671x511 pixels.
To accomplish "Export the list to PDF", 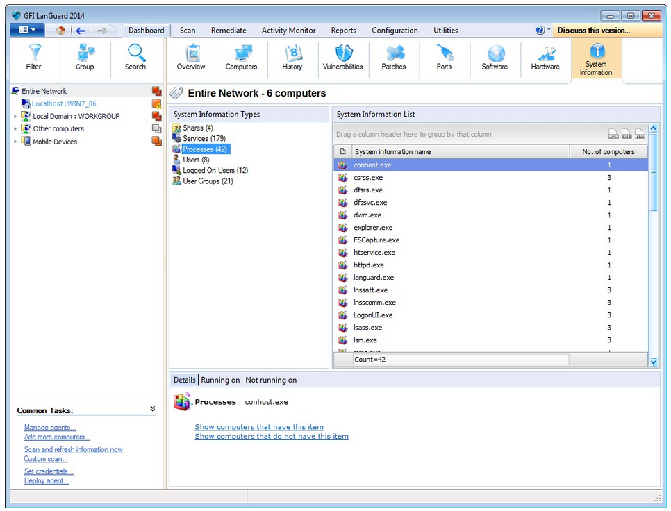I will (x=613, y=134).
